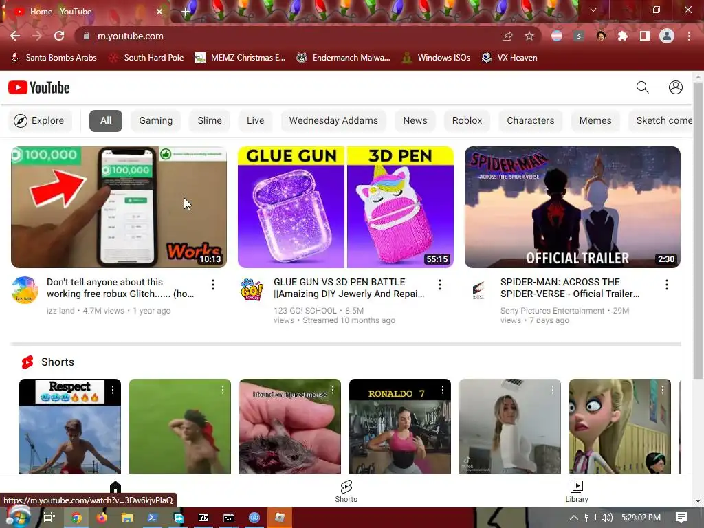Select the Live filter chip

pyautogui.click(x=256, y=121)
